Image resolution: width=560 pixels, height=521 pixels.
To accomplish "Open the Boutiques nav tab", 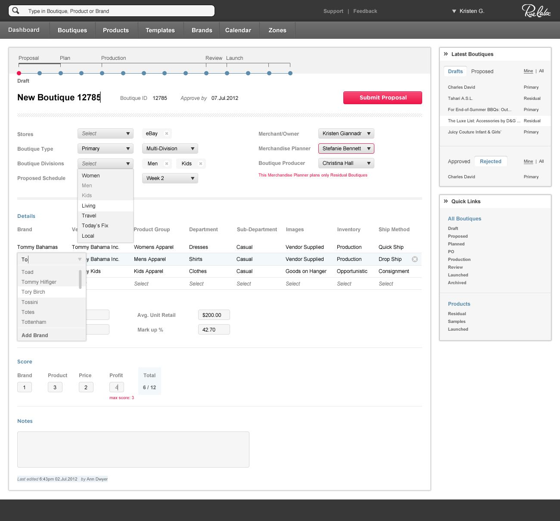I will click(x=72, y=30).
